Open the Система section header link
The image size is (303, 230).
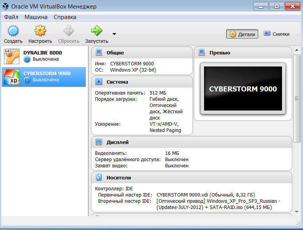click(x=117, y=82)
